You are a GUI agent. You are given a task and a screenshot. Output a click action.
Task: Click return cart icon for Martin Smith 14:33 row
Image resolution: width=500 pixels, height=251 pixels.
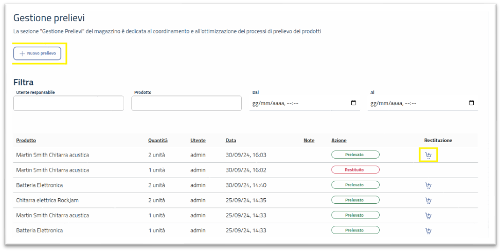[428, 216]
